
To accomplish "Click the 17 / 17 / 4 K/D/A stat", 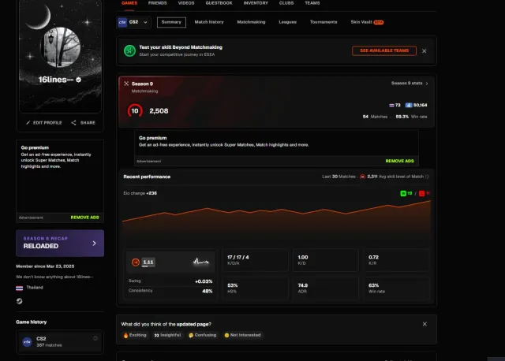I will [256, 260].
